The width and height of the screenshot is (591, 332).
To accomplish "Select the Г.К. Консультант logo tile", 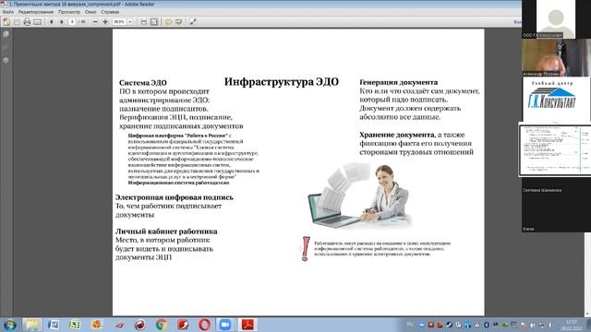I will [556, 100].
